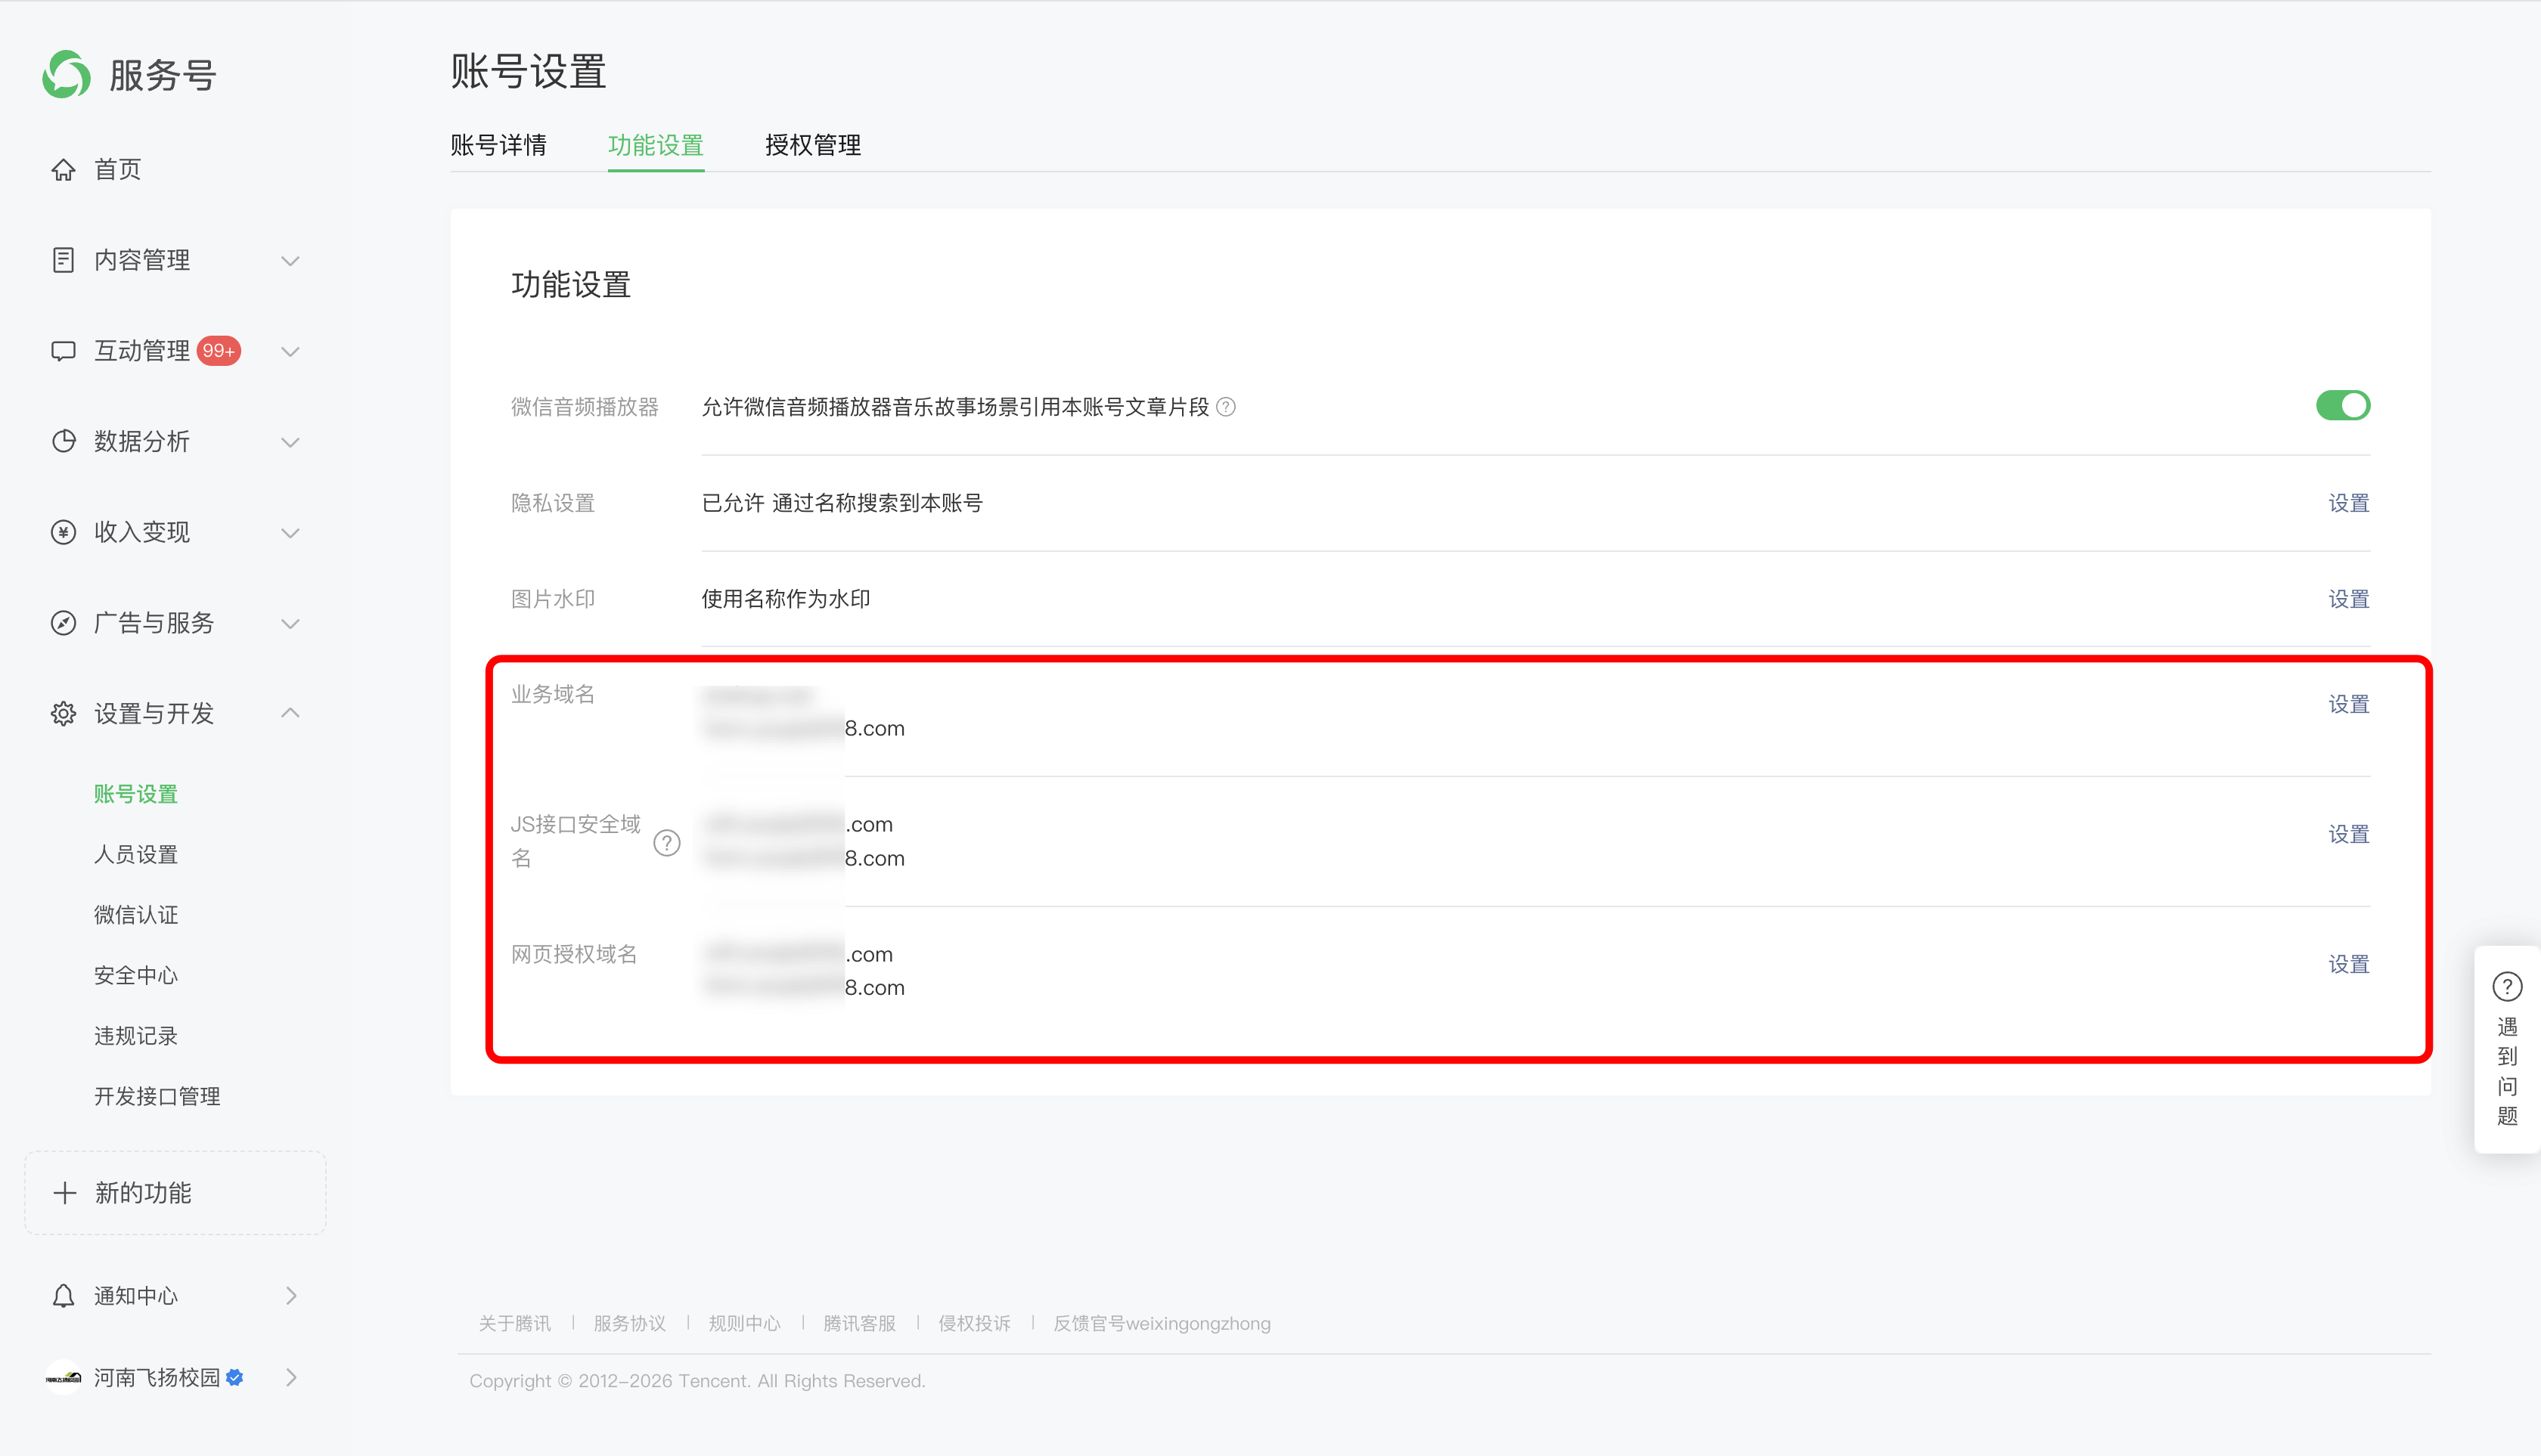Image resolution: width=2541 pixels, height=1456 pixels.
Task: Click the 通知中心 label
Action: [136, 1295]
